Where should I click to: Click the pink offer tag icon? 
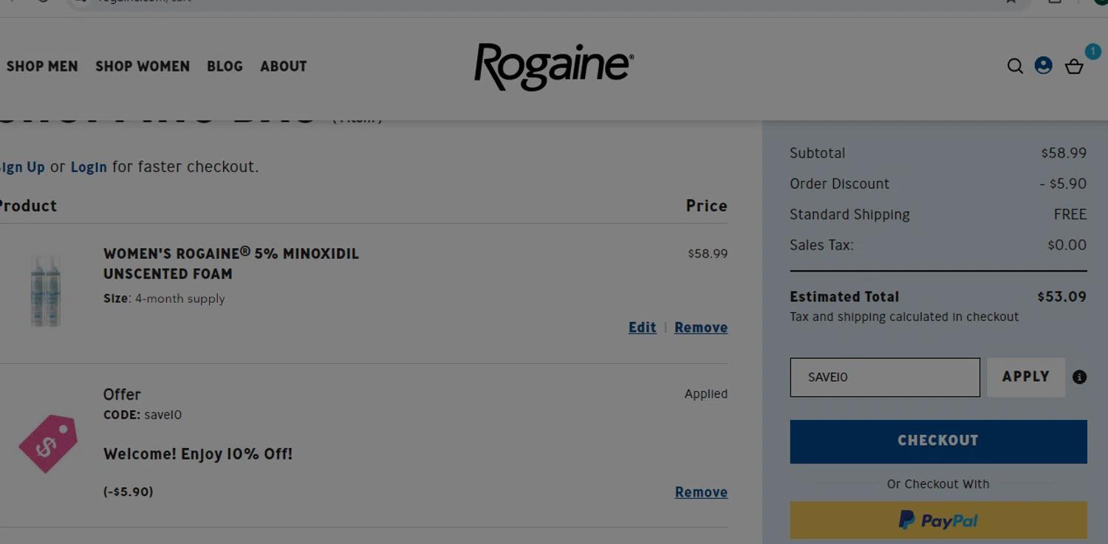point(48,443)
